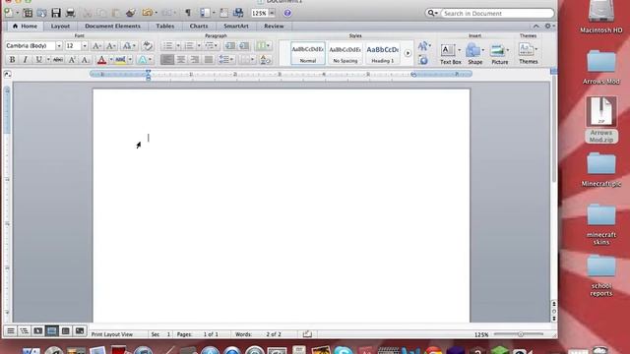This screenshot has width=630, height=354.
Task: Clear formatting with the eraser icon
Action: [148, 46]
